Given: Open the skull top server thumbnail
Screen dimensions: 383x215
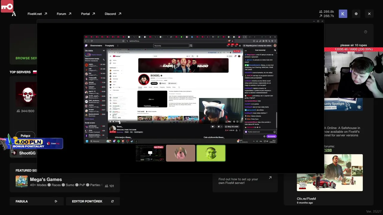Looking at the screenshot, I should click(x=27, y=94).
